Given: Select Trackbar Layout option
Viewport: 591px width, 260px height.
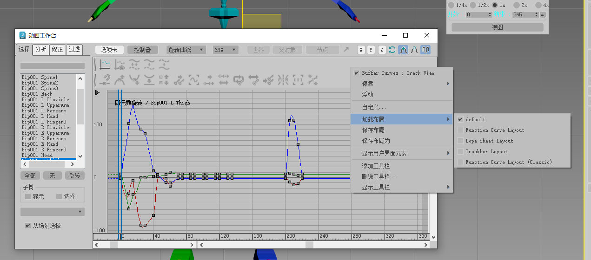Looking at the screenshot, I should coord(512,151).
